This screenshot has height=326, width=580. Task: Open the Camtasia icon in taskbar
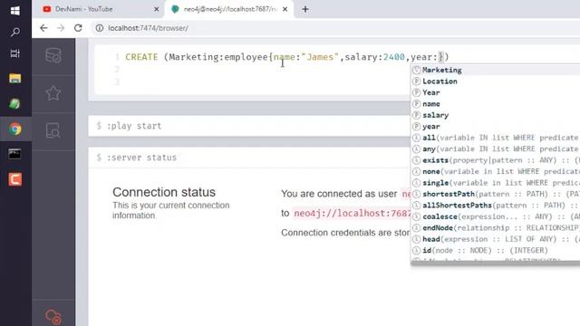coord(15,179)
